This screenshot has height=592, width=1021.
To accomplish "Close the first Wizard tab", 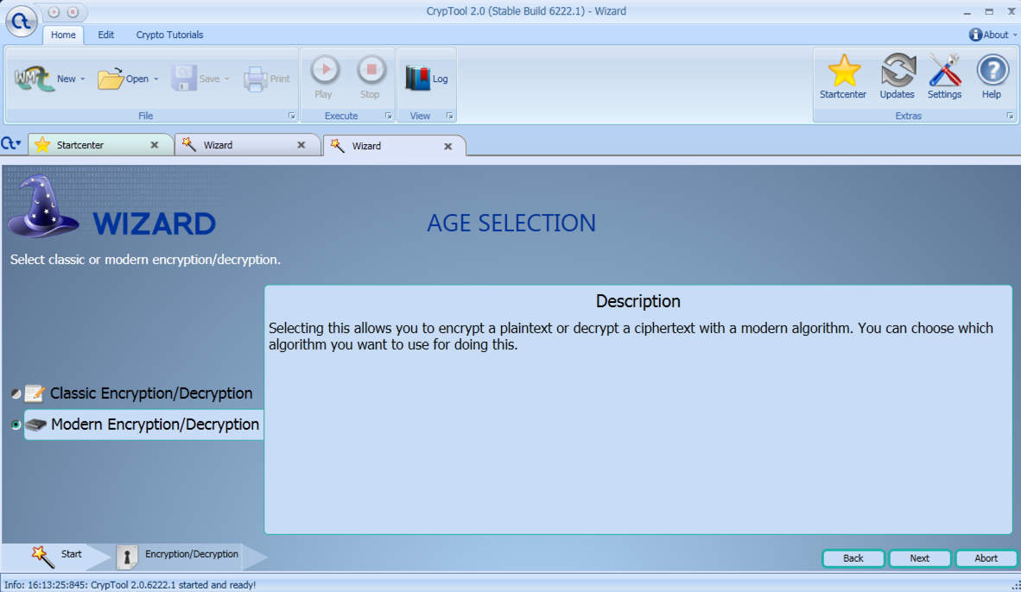I will [301, 145].
